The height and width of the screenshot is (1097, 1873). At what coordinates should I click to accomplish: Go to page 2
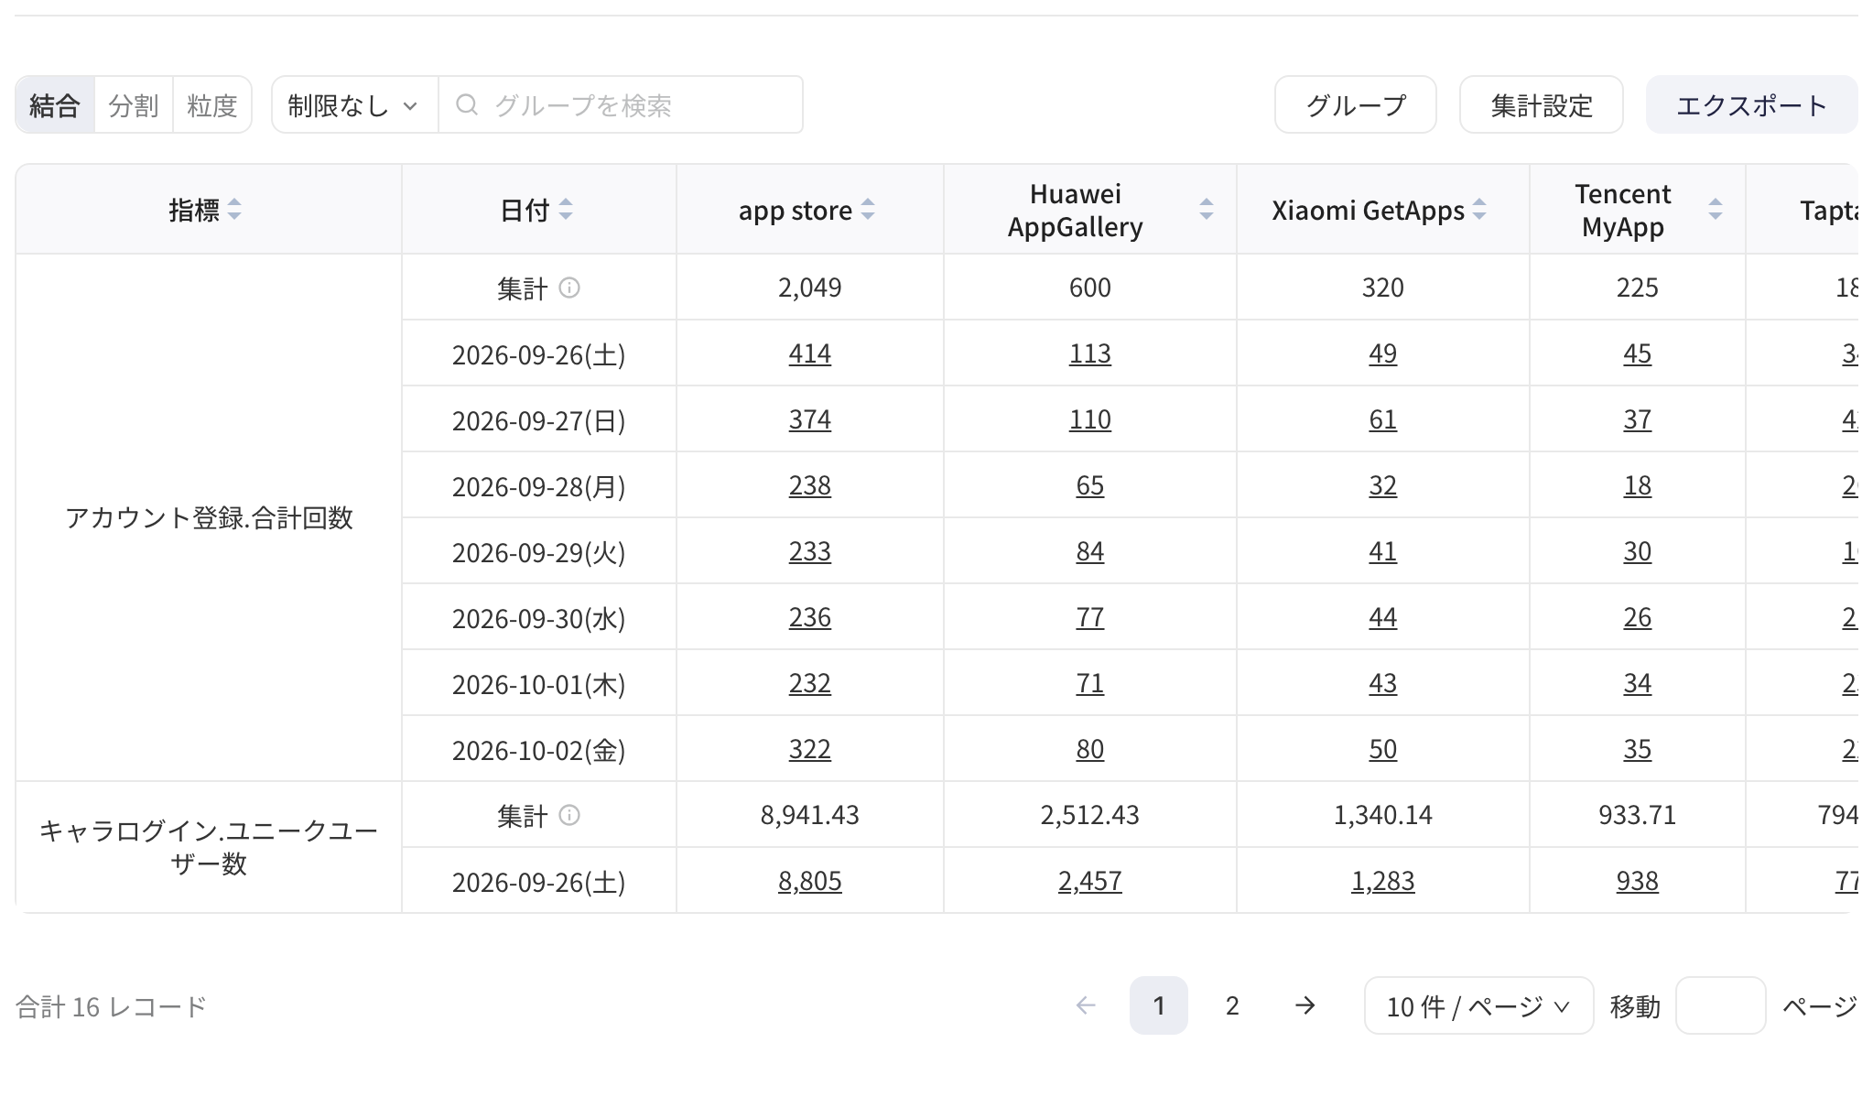click(1232, 1005)
